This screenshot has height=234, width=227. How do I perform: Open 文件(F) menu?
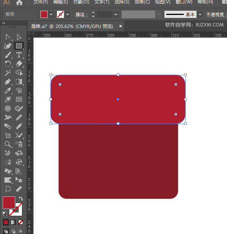pyautogui.click(x=41, y=2)
